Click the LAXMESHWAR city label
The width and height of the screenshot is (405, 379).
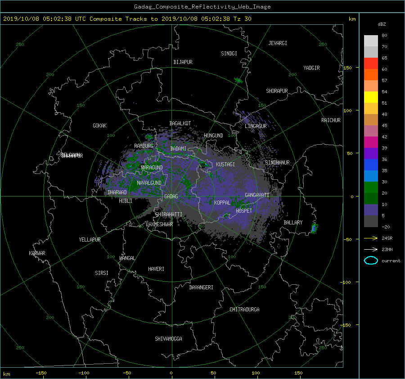click(x=159, y=224)
